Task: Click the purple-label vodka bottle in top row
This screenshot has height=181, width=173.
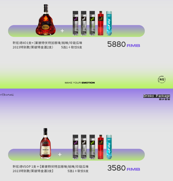Action: [x=75, y=23]
